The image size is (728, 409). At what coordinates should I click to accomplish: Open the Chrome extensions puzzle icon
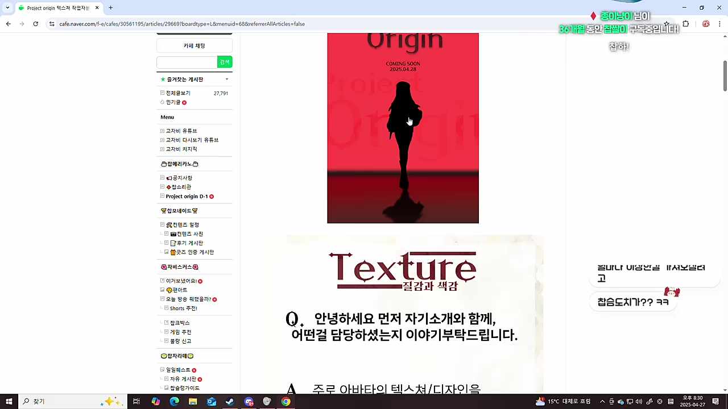(686, 24)
